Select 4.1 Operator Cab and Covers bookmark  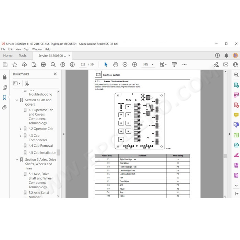click(x=41, y=117)
